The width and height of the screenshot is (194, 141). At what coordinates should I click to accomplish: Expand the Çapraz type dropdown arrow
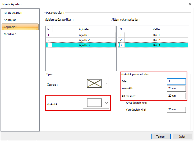pyautogui.click(x=107, y=83)
